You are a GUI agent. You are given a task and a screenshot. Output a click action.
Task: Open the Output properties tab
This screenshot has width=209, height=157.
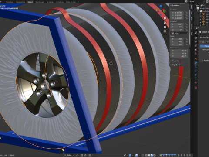[x=196, y=41]
